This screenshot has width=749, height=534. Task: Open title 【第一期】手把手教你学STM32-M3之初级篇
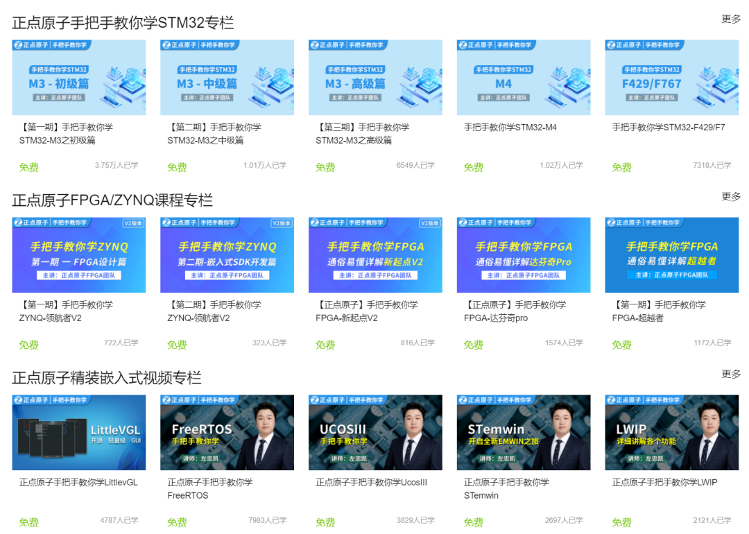coord(66,134)
